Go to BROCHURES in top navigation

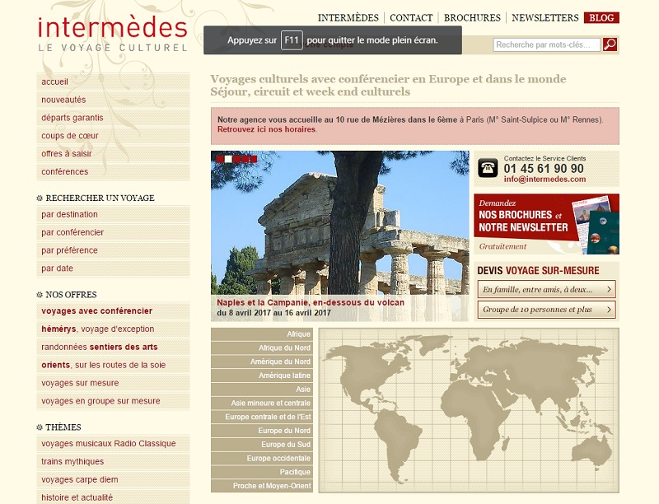tap(472, 17)
